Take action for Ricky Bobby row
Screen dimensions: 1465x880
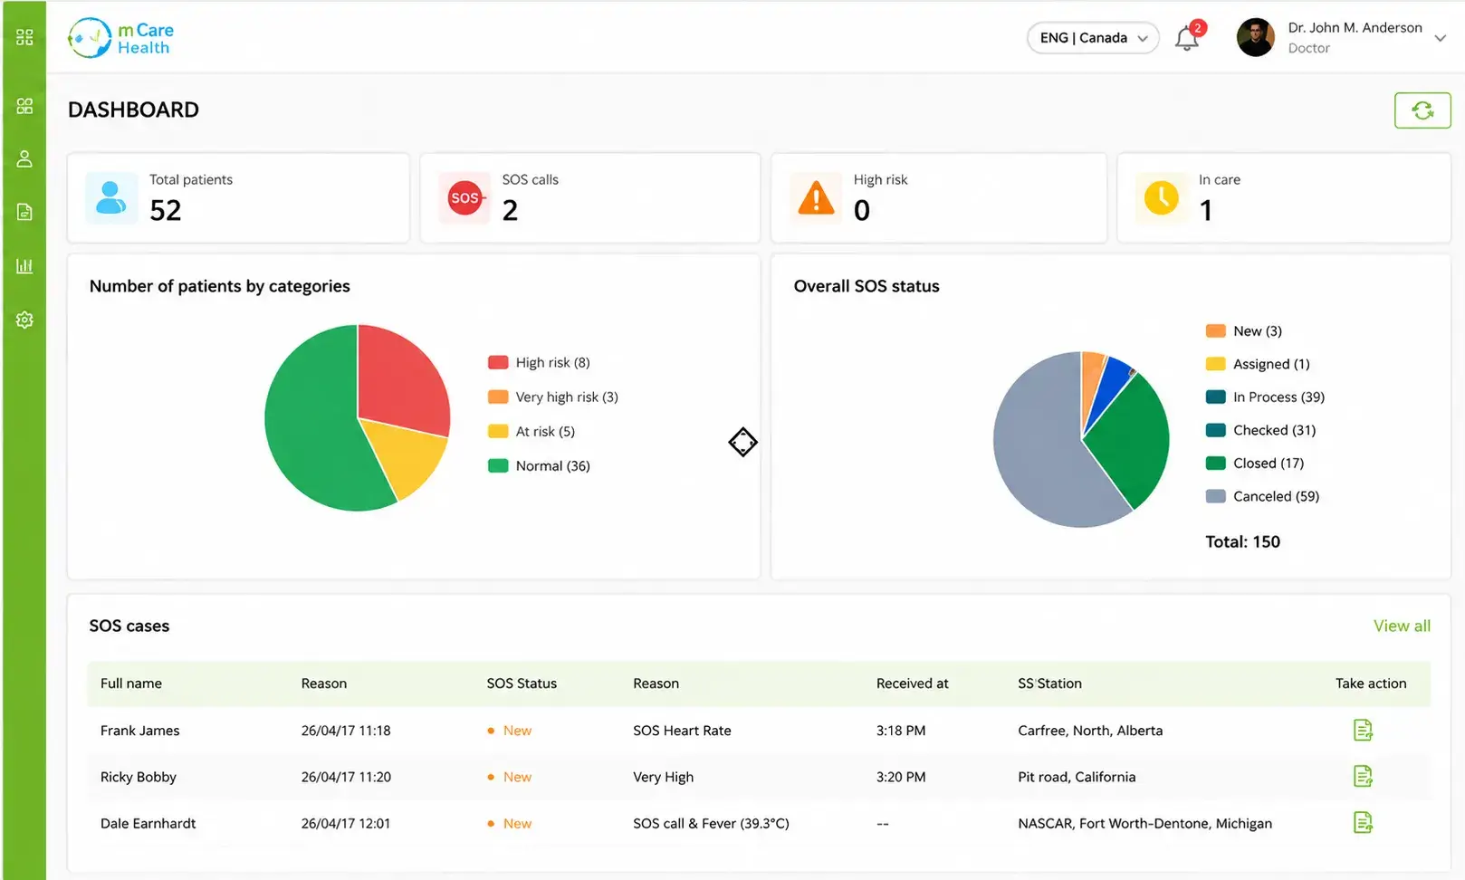click(1363, 776)
